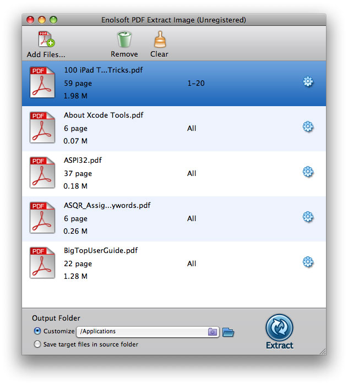
Task: Select file name ASPI32.pdf
Action: [x=83, y=161]
